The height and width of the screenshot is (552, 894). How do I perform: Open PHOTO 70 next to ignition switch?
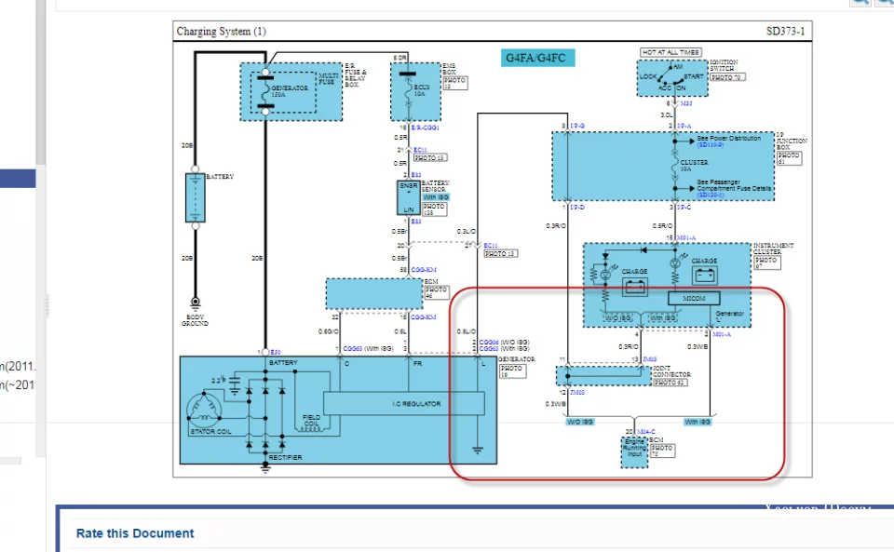727,77
